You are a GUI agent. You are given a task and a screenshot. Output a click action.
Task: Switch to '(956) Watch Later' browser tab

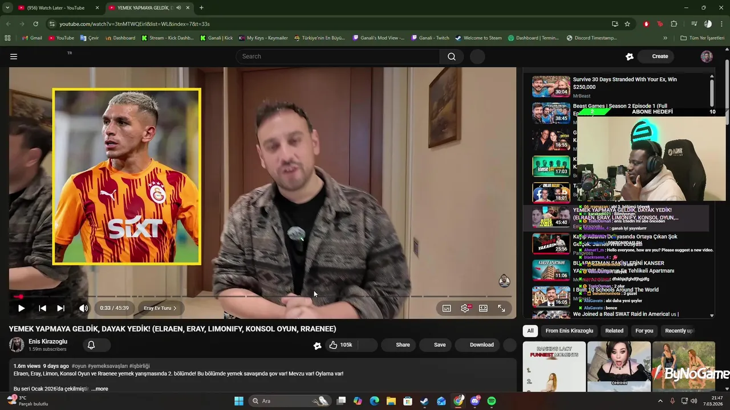pyautogui.click(x=56, y=8)
